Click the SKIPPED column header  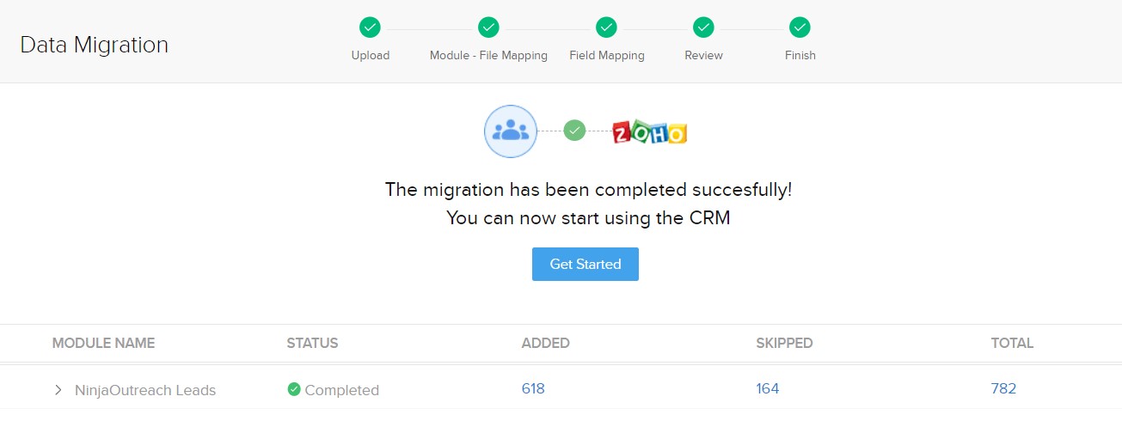pos(784,343)
